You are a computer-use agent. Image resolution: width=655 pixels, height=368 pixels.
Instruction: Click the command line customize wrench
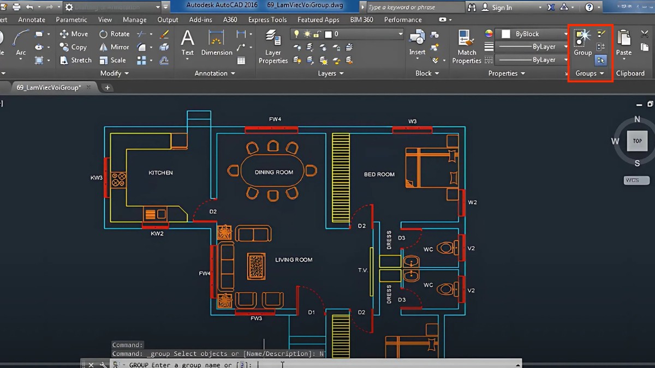click(x=102, y=365)
